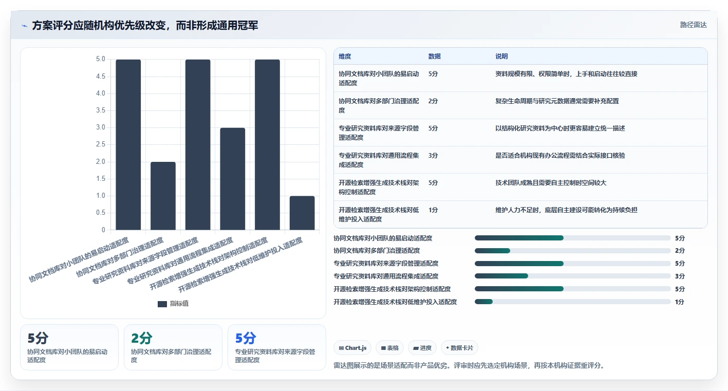Toggle the 指标值 legend swatch under the chart
Screen dimensions: 728x391
[x=162, y=304]
